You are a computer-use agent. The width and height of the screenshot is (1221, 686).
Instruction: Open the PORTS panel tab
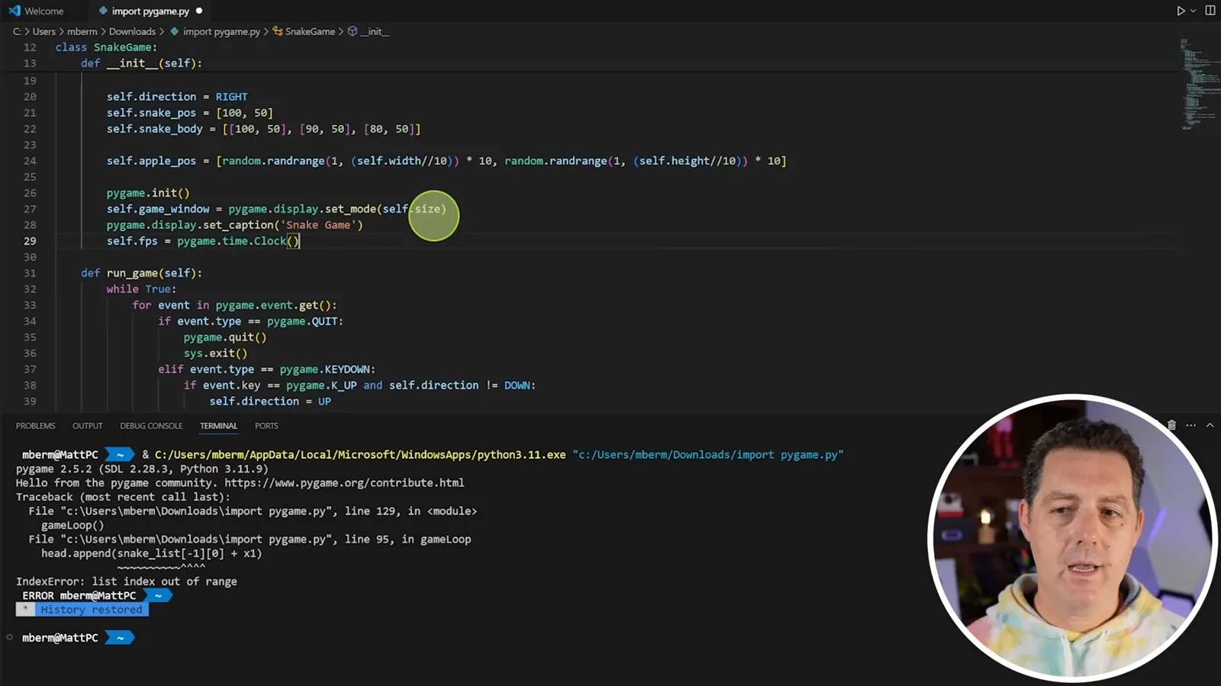266,426
